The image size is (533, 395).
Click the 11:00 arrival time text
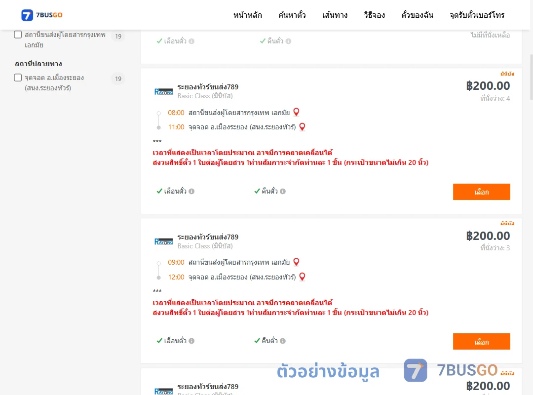176,127
